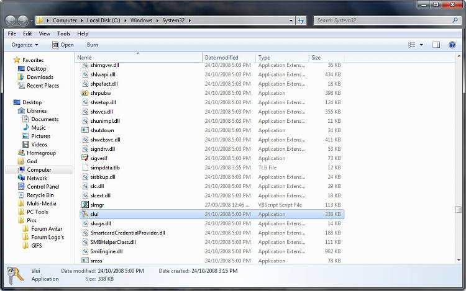
Task: Click the Downloads folder icon in sidebar
Action: [21, 77]
